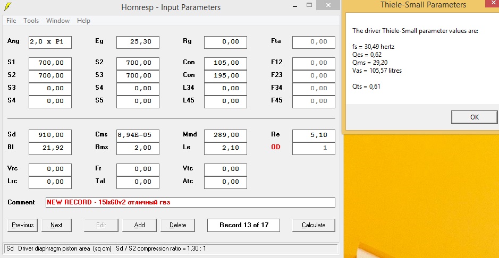Click the Sd field showing 910,00
This screenshot has height=258, width=499.
50,136
